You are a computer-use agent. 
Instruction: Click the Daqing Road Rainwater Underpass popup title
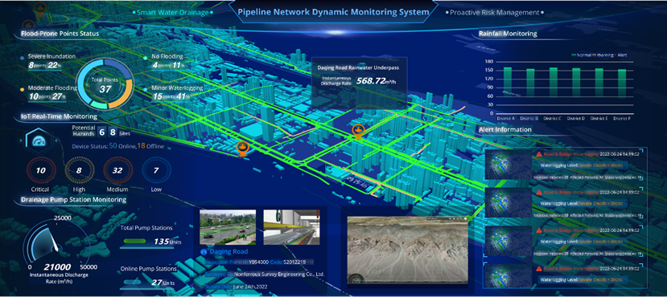tap(358, 67)
